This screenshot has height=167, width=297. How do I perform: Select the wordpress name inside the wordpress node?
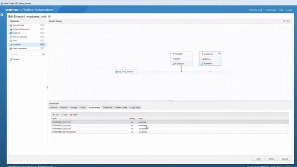[206, 59]
